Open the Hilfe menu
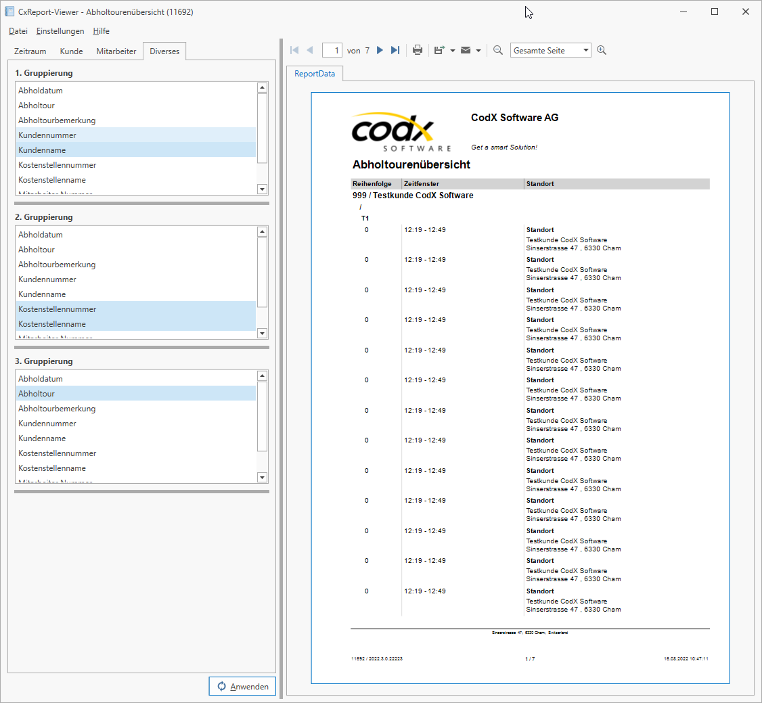The image size is (762, 703). 101,30
